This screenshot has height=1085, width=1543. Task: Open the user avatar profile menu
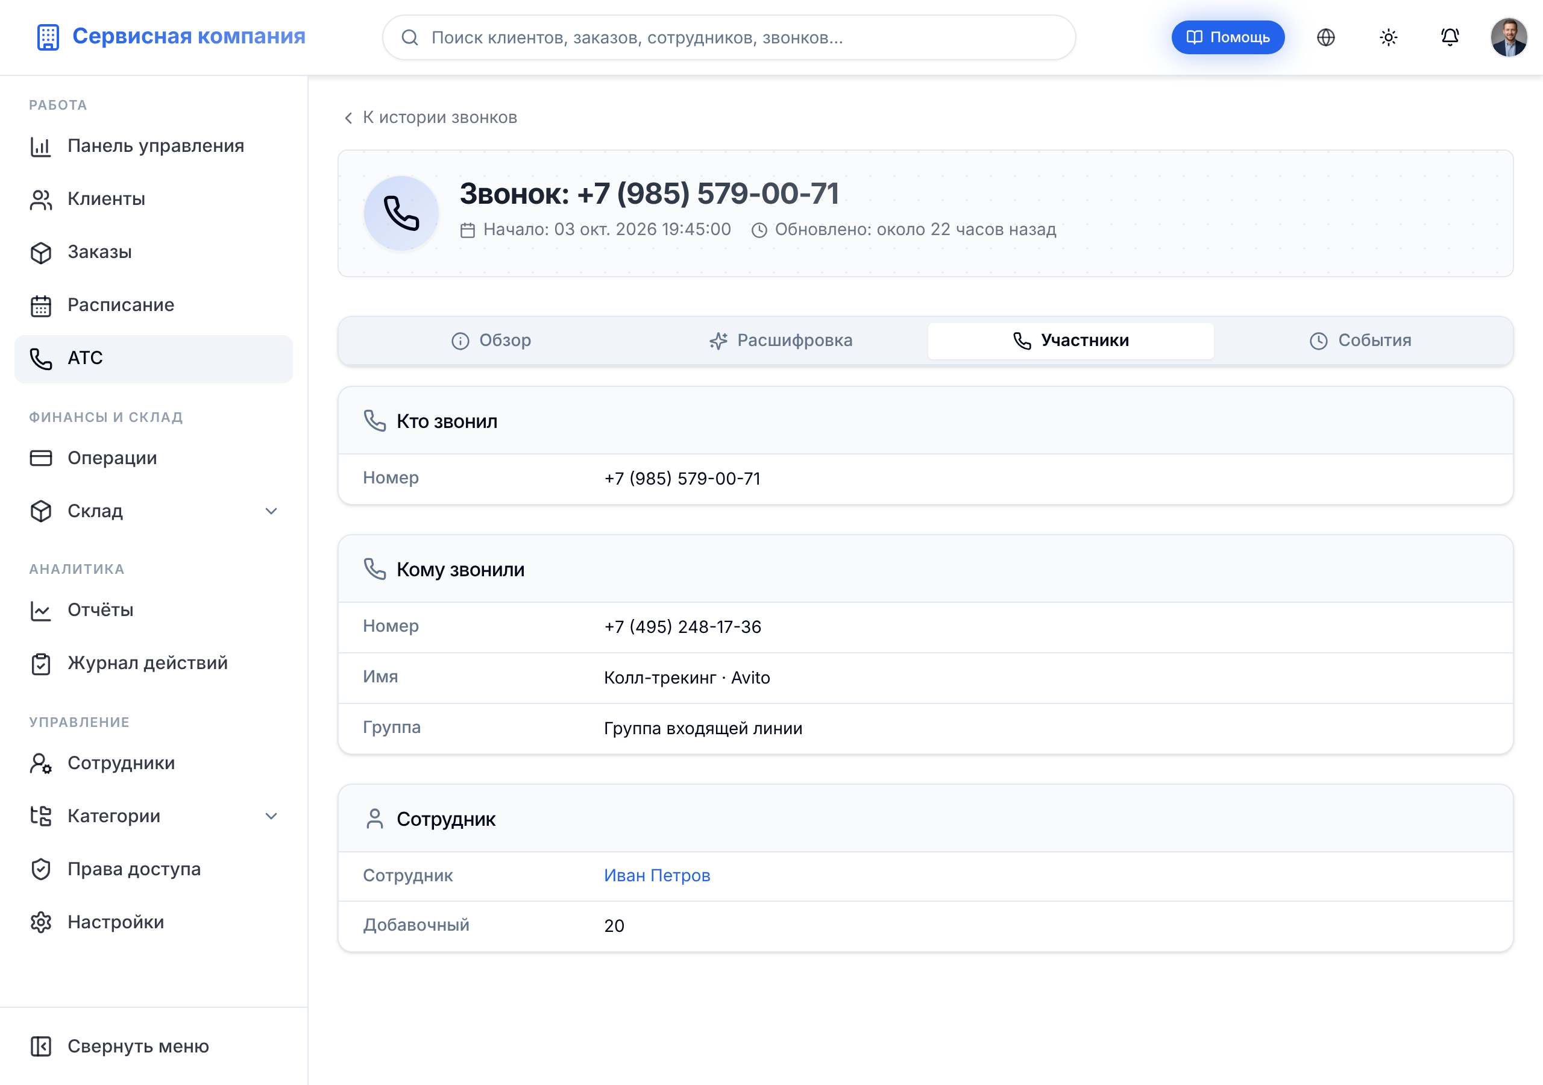click(1508, 37)
